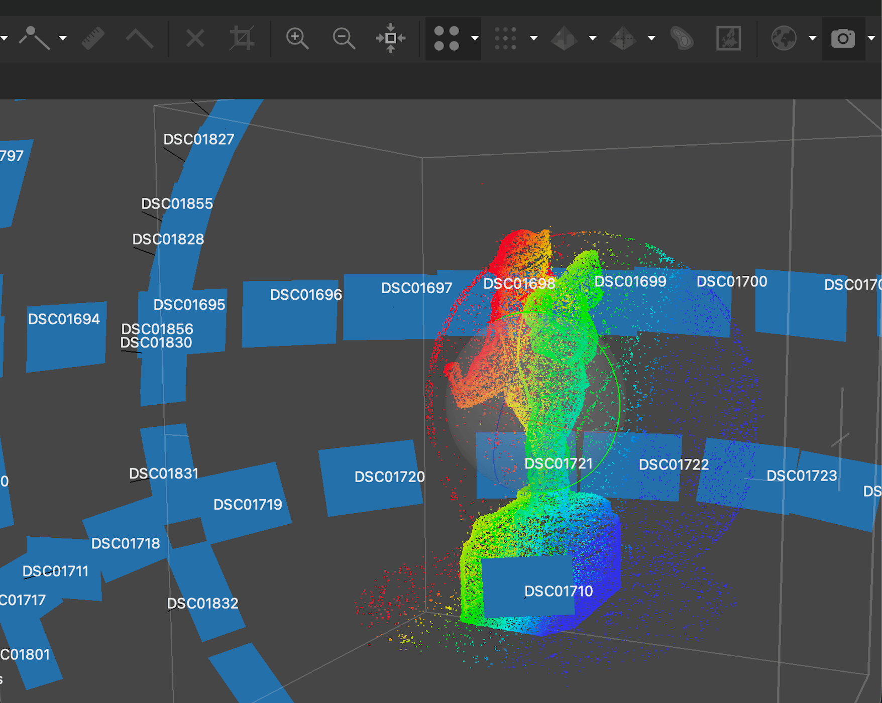This screenshot has height=703, width=882.
Task: Select the Draw Polyline tool
Action: point(34,38)
